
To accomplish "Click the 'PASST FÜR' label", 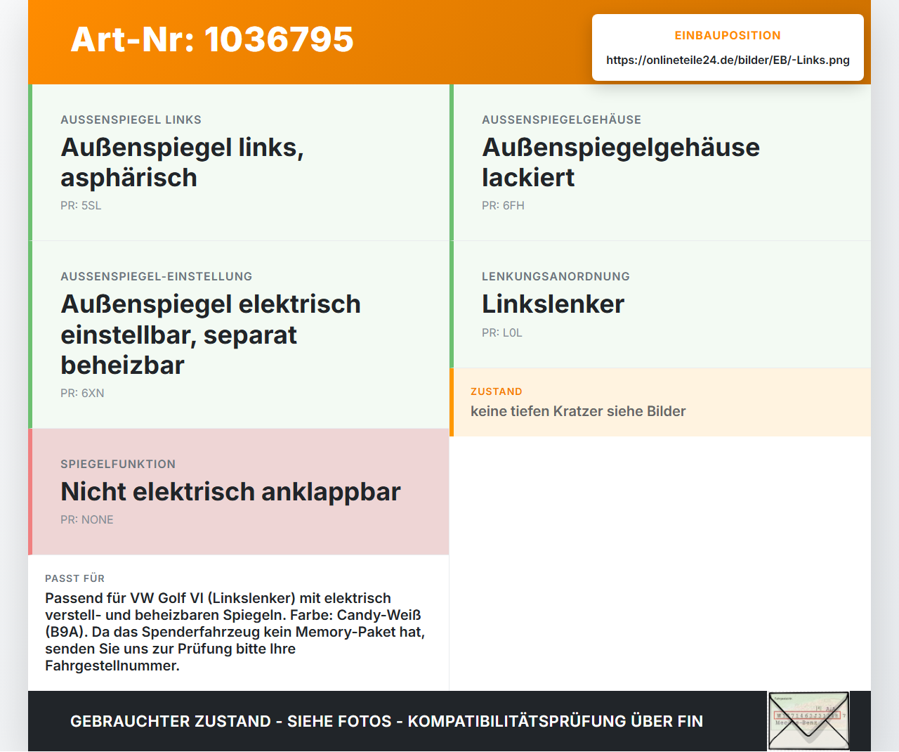I will 74,578.
